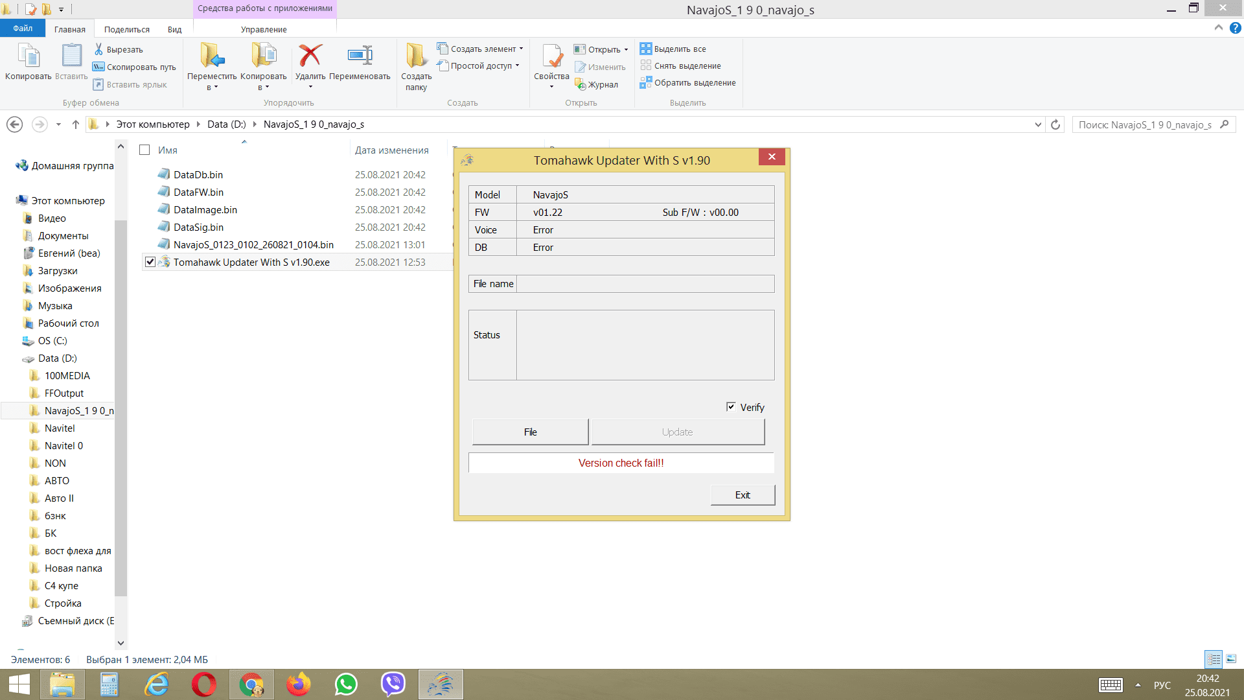Click Copy (Копировать) clipboard icon

click(x=28, y=56)
